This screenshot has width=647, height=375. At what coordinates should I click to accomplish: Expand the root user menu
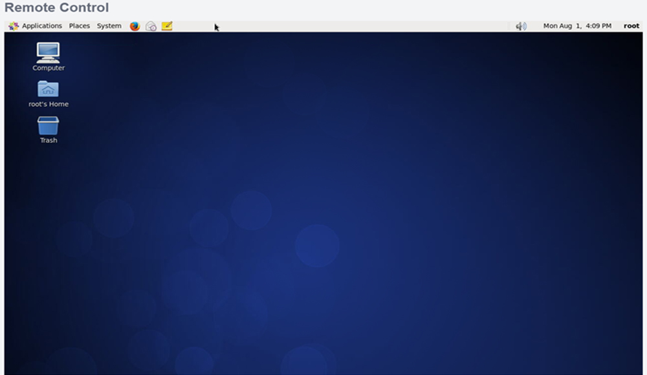[x=631, y=26]
